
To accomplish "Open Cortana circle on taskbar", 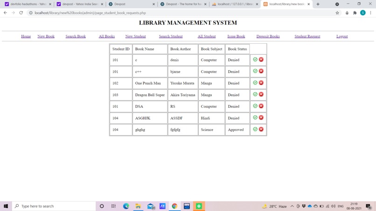I will coord(102,206).
